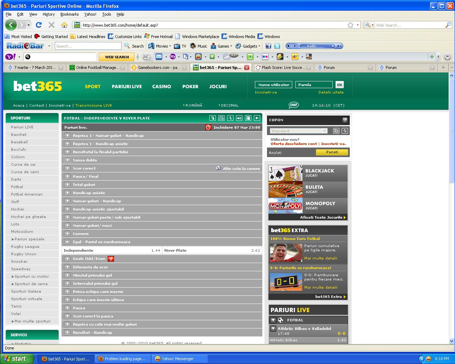Click the red info icon next to Goals Odd/Even
The image size is (455, 364).
pyautogui.click(x=111, y=259)
